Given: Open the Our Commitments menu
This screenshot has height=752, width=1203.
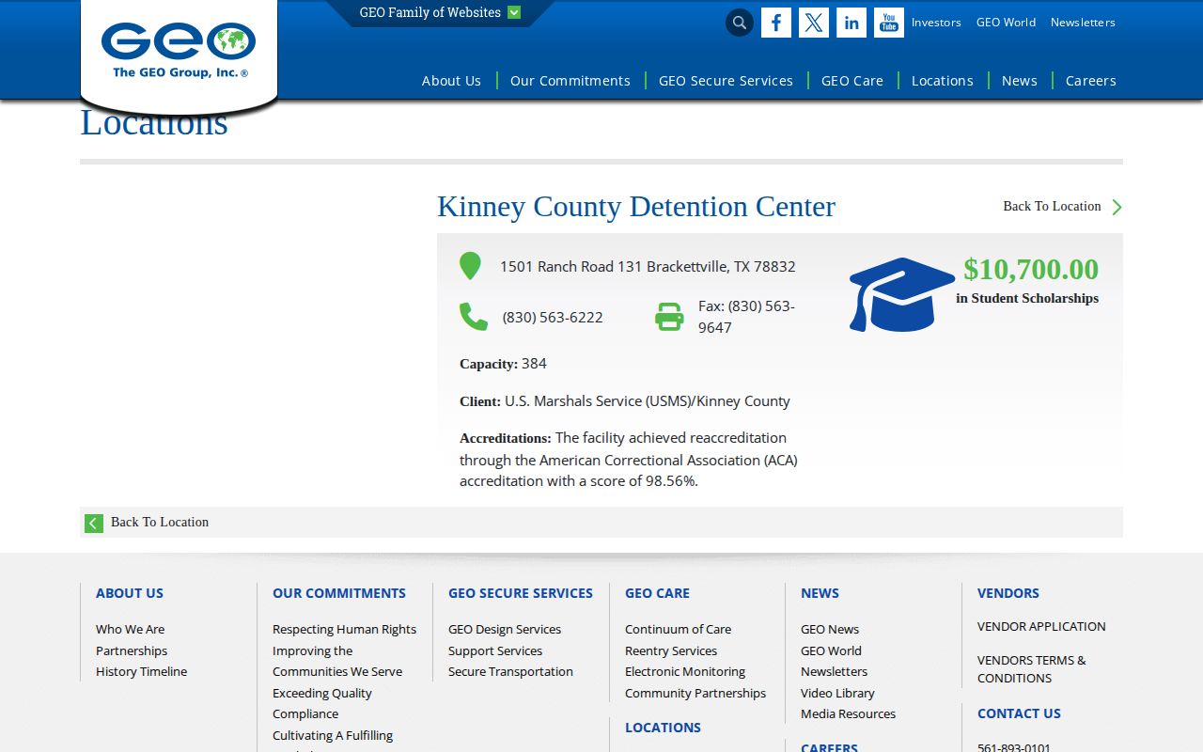Looking at the screenshot, I should [570, 81].
